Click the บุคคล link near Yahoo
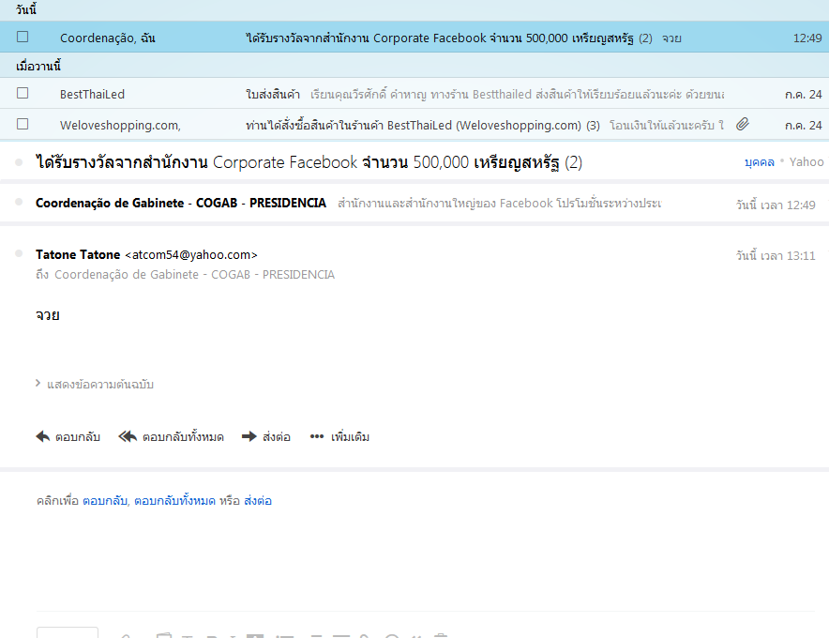The height and width of the screenshot is (638, 829). coord(760,162)
